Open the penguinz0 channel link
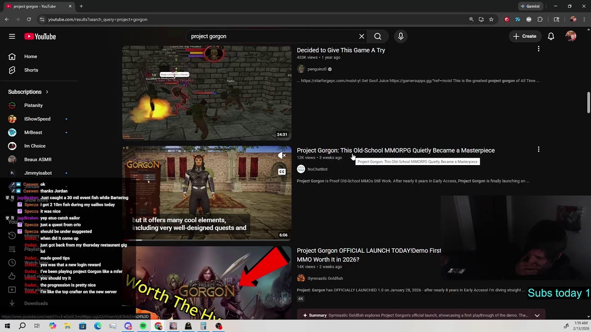 [317, 69]
